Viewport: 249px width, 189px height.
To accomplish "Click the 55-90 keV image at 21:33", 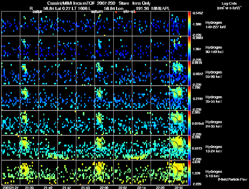I will (29, 73).
